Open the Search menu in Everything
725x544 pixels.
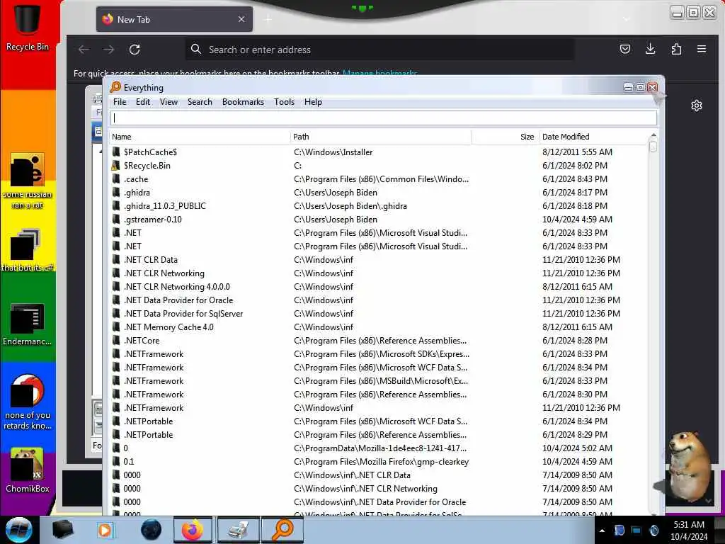pyautogui.click(x=200, y=102)
